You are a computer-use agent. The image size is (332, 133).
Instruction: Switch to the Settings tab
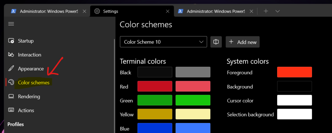130,11
